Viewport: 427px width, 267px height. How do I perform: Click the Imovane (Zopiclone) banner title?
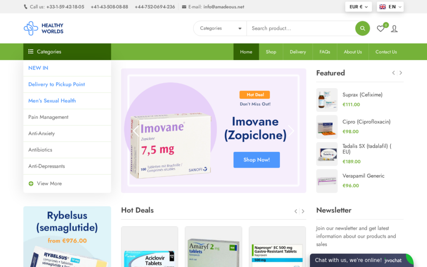click(255, 128)
